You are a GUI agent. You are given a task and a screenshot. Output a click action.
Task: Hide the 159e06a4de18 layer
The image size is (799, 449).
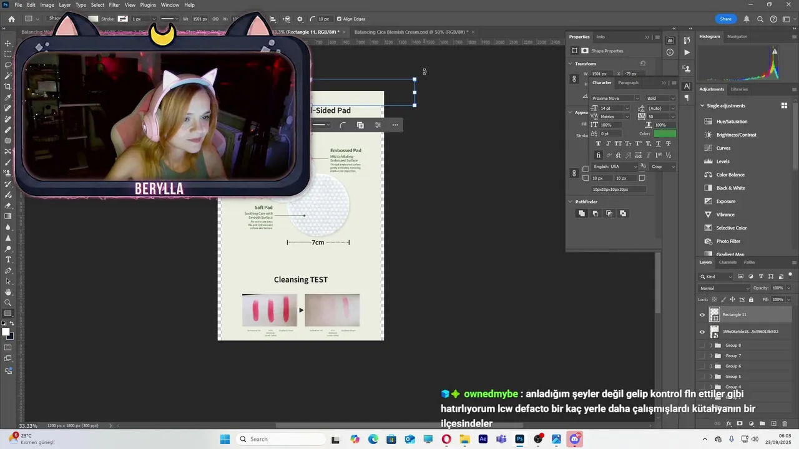pyautogui.click(x=702, y=332)
